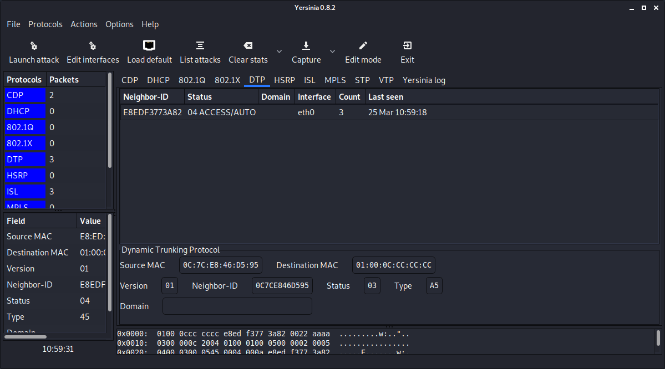Click the Last seen column header
Screen dimensions: 665x369
point(511,96)
